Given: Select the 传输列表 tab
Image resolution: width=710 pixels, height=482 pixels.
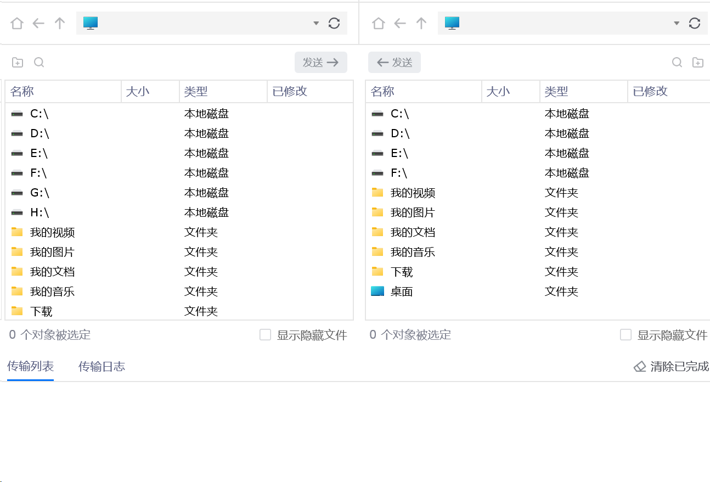Looking at the screenshot, I should tap(30, 367).
